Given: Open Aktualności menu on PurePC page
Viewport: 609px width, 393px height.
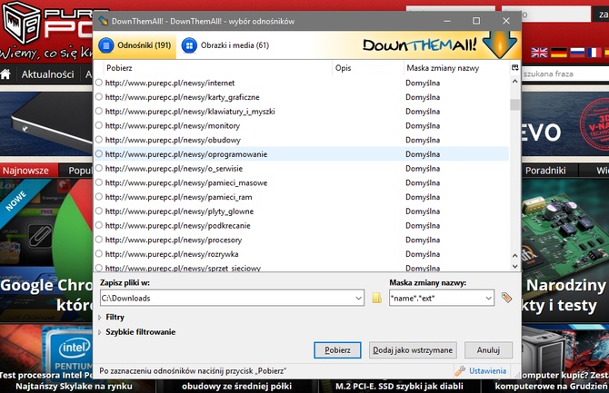Looking at the screenshot, I should coord(47,74).
